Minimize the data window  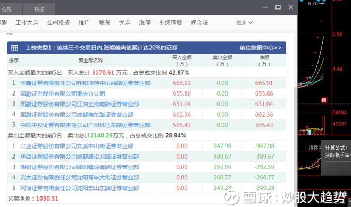pyautogui.click(x=265, y=7)
